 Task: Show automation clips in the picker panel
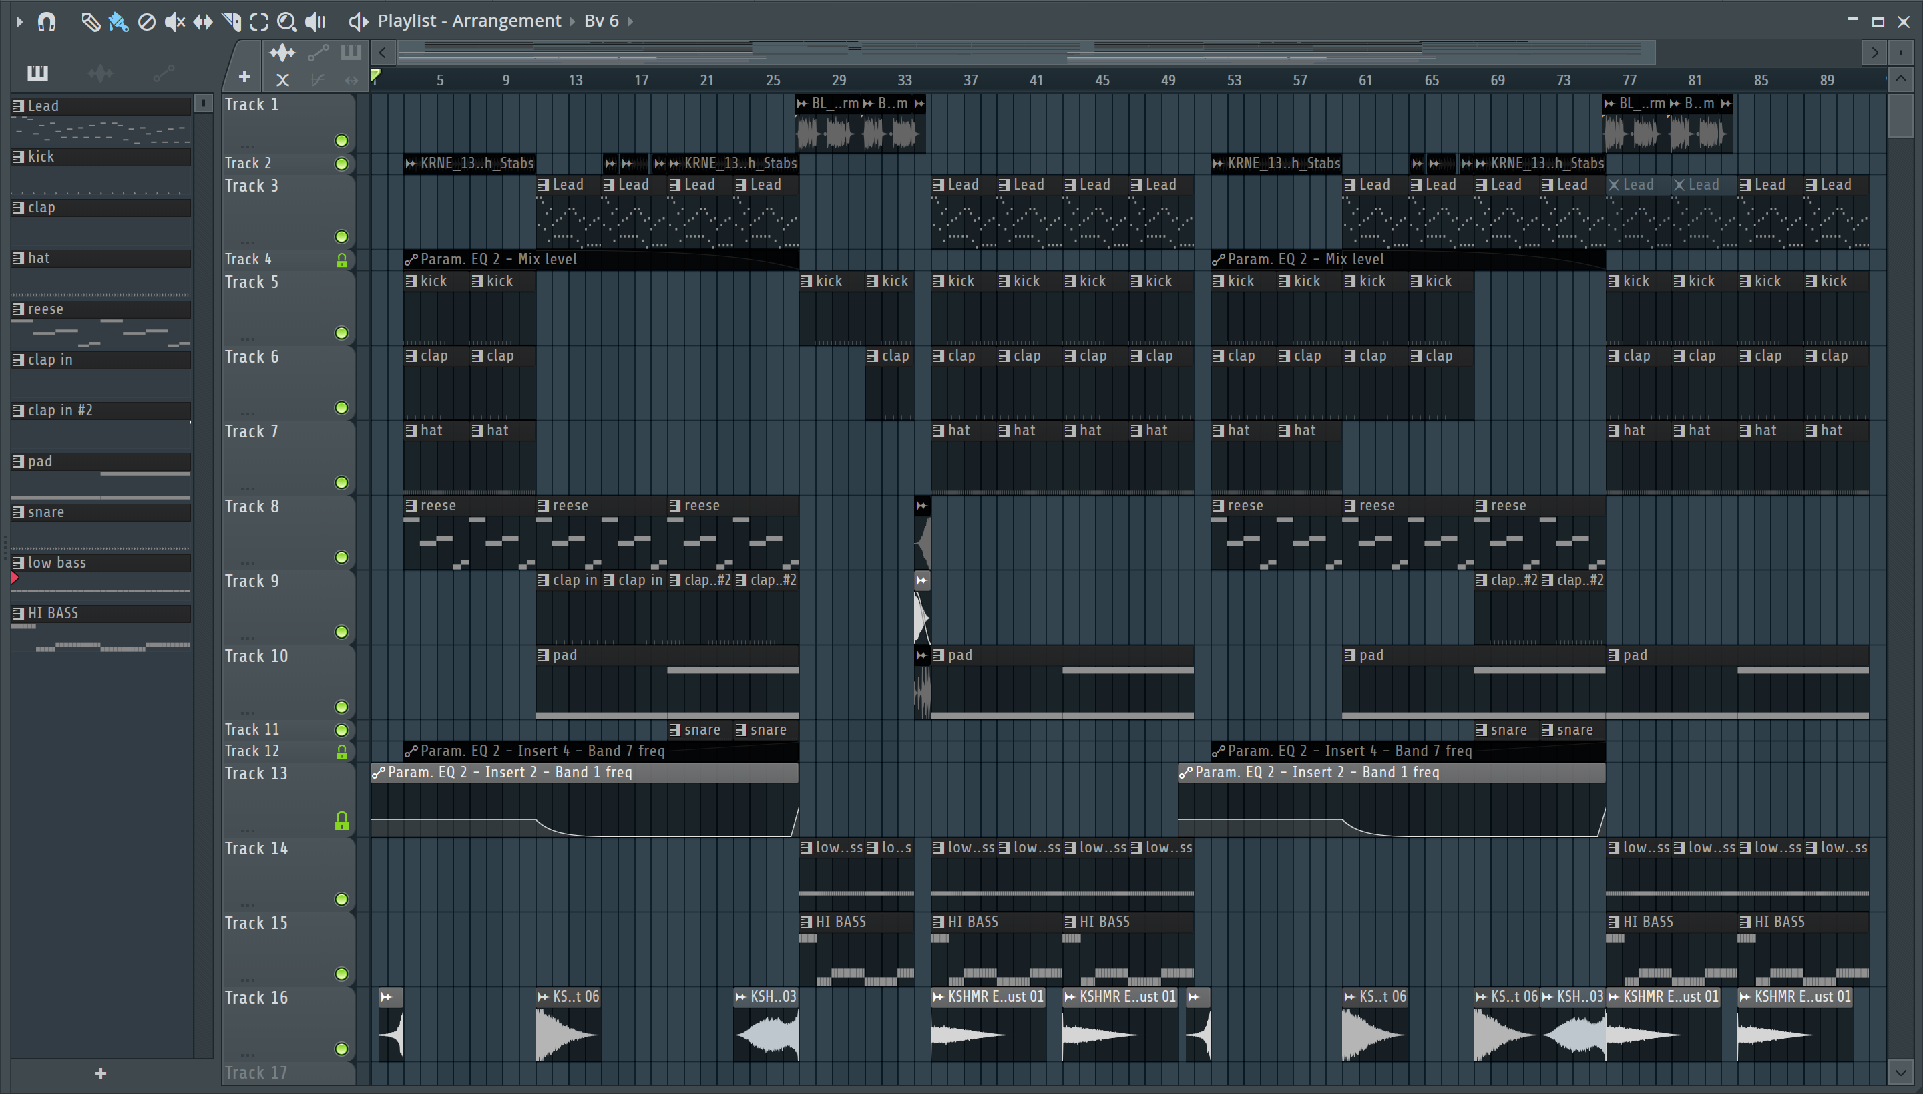[163, 73]
